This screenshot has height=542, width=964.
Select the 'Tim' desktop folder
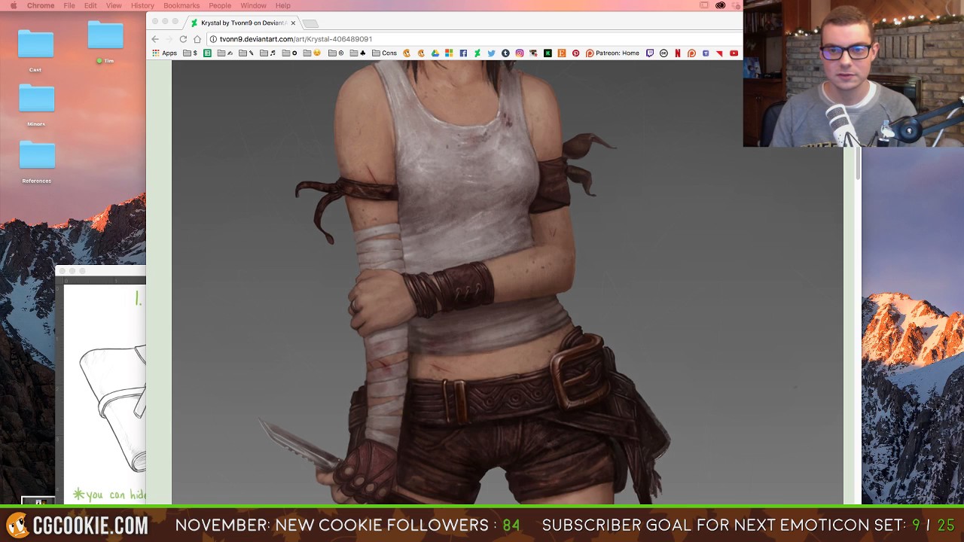coord(105,41)
